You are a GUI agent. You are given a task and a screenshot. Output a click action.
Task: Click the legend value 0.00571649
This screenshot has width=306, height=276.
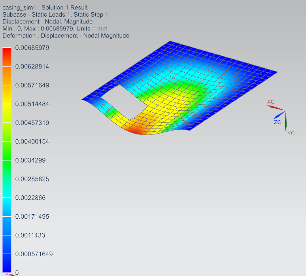pyautogui.click(x=32, y=85)
